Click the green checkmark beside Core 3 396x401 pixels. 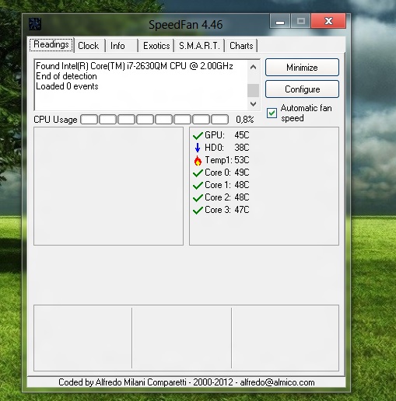coord(198,210)
